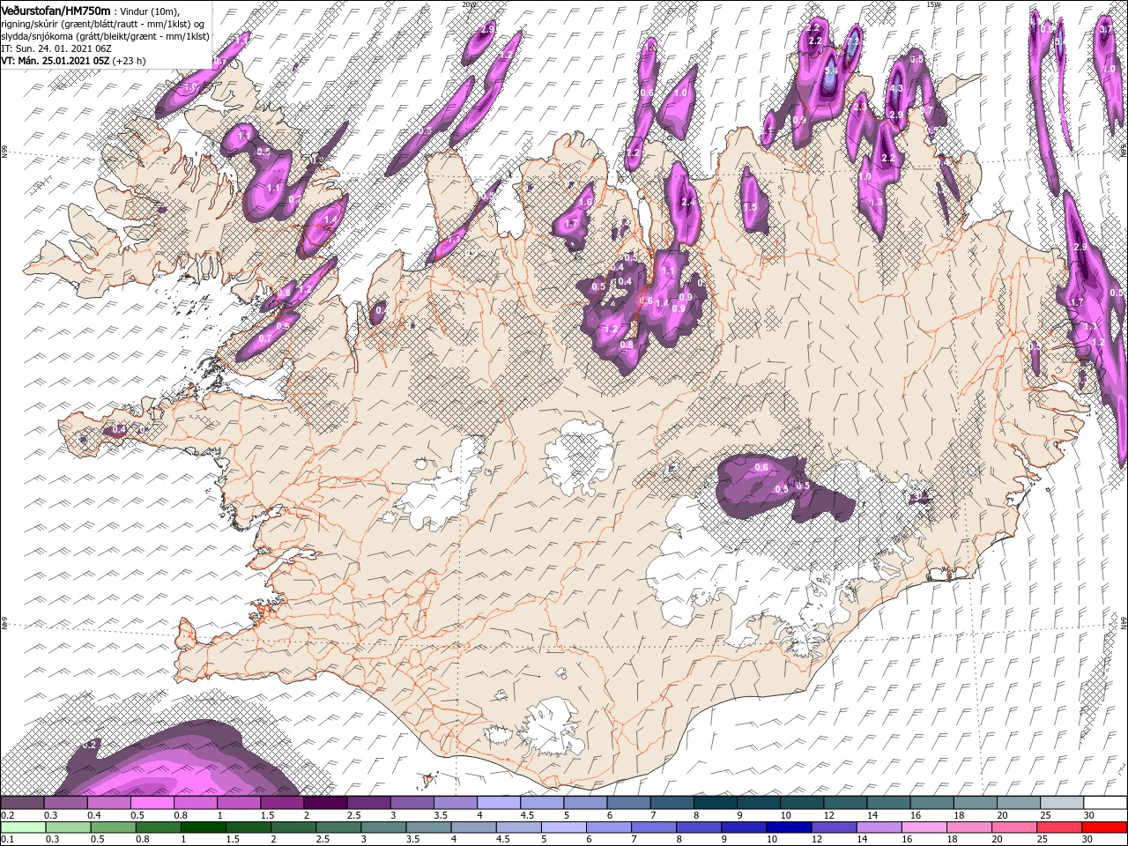Click the 15W longitude label at top
The image size is (1128, 846).
[934, 4]
